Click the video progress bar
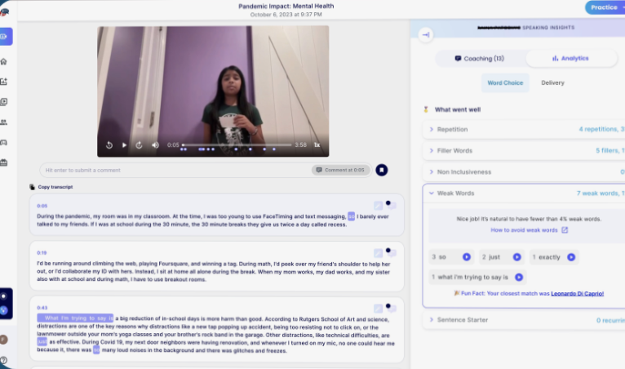The height and width of the screenshot is (369, 625). coord(237,144)
